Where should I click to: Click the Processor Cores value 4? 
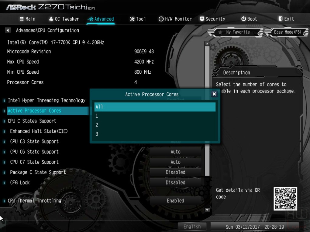click(136, 82)
